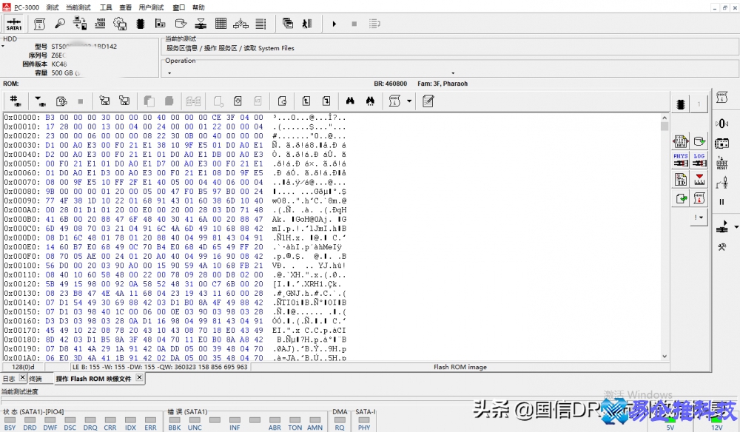The image size is (740, 432).
Task: Click the grid table icon in main toolbar
Action: coord(221,24)
